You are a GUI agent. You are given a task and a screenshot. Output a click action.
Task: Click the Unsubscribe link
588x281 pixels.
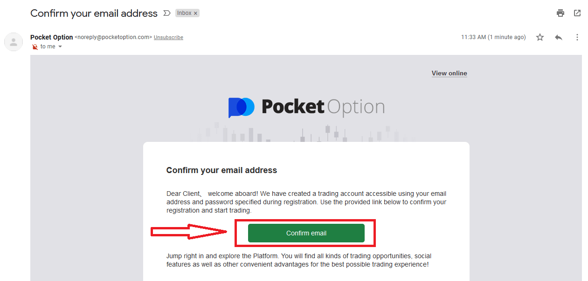[168, 38]
